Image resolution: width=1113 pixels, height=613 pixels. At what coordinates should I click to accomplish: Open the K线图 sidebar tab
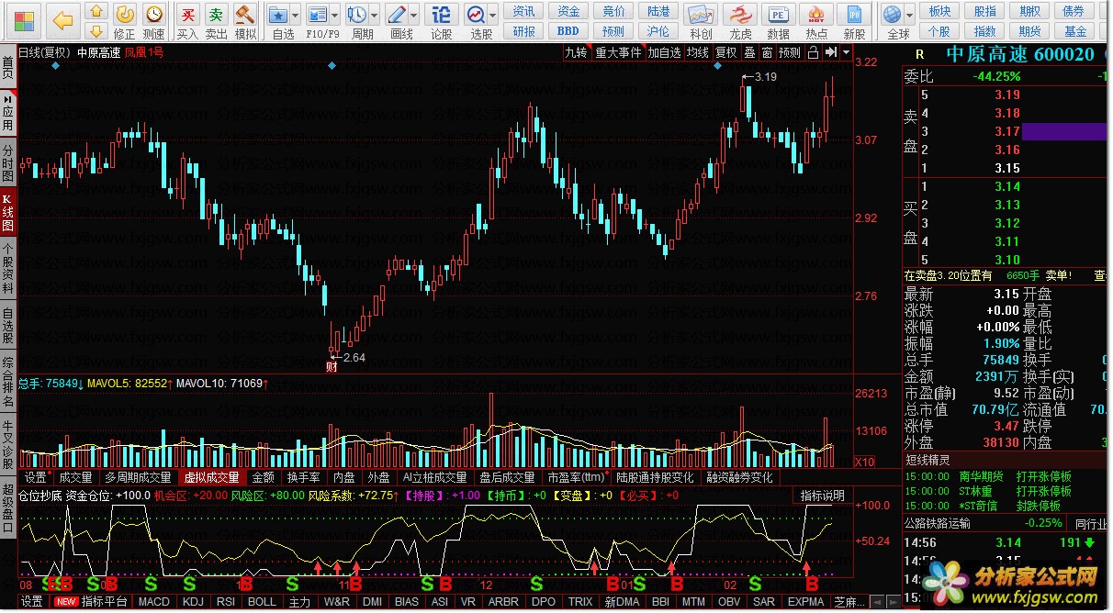(x=7, y=211)
